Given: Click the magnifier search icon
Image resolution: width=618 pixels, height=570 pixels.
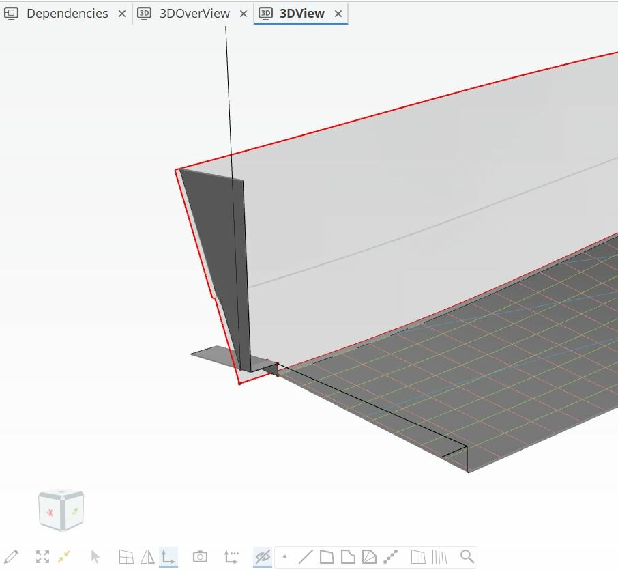Looking at the screenshot, I should [x=467, y=556].
